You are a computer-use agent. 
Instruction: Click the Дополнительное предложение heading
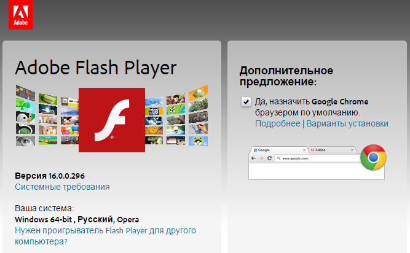(x=286, y=76)
